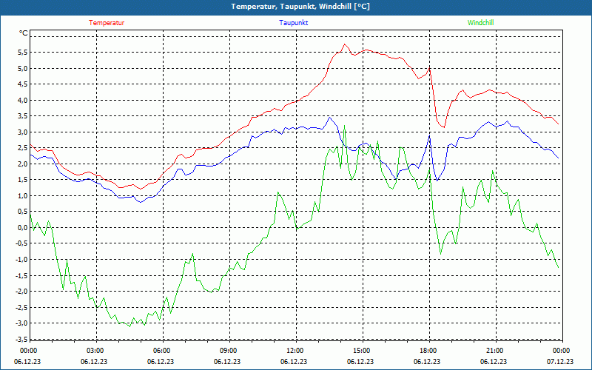The height and width of the screenshot is (370, 592).
Task: Click the blue Taupunkt legend label
Action: point(293,23)
